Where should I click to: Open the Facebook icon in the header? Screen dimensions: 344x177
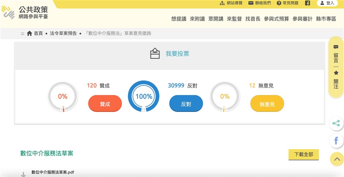(308, 3)
